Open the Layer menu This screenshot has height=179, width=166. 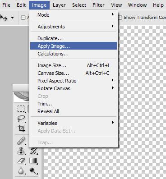(59, 5)
